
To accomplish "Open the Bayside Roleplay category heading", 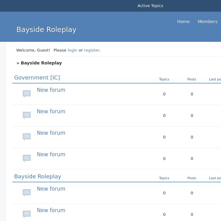I will (37, 176).
